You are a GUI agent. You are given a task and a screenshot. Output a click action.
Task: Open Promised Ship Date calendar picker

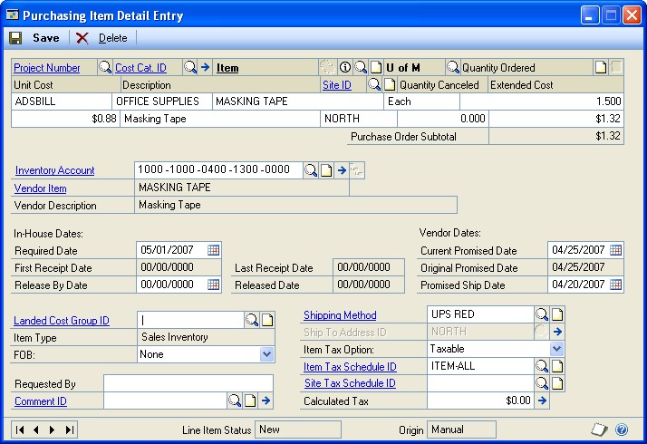pyautogui.click(x=615, y=285)
